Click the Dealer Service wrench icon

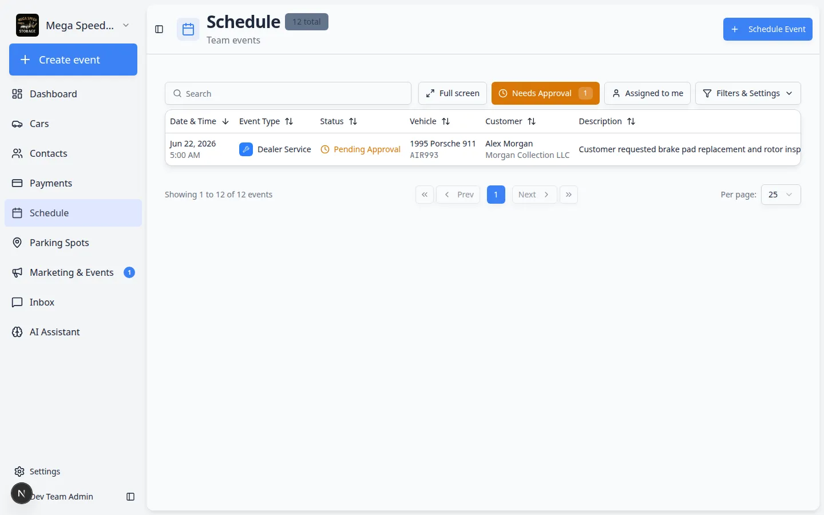(x=246, y=149)
